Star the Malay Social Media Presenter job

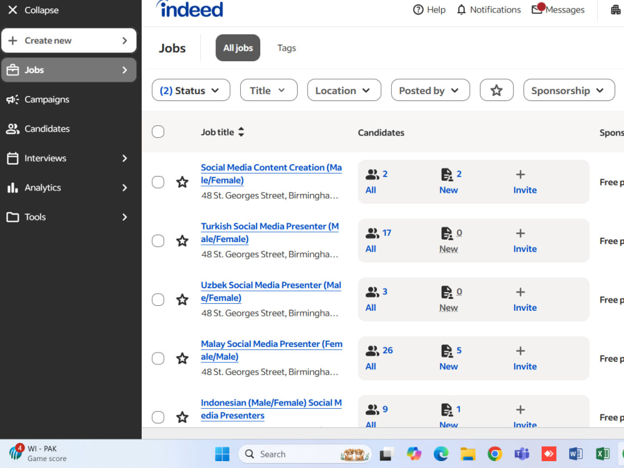tap(182, 359)
